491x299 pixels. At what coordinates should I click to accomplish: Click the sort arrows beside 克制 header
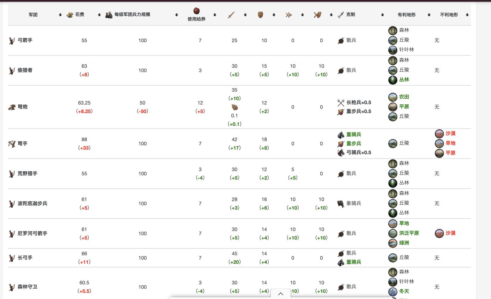[x=382, y=15]
